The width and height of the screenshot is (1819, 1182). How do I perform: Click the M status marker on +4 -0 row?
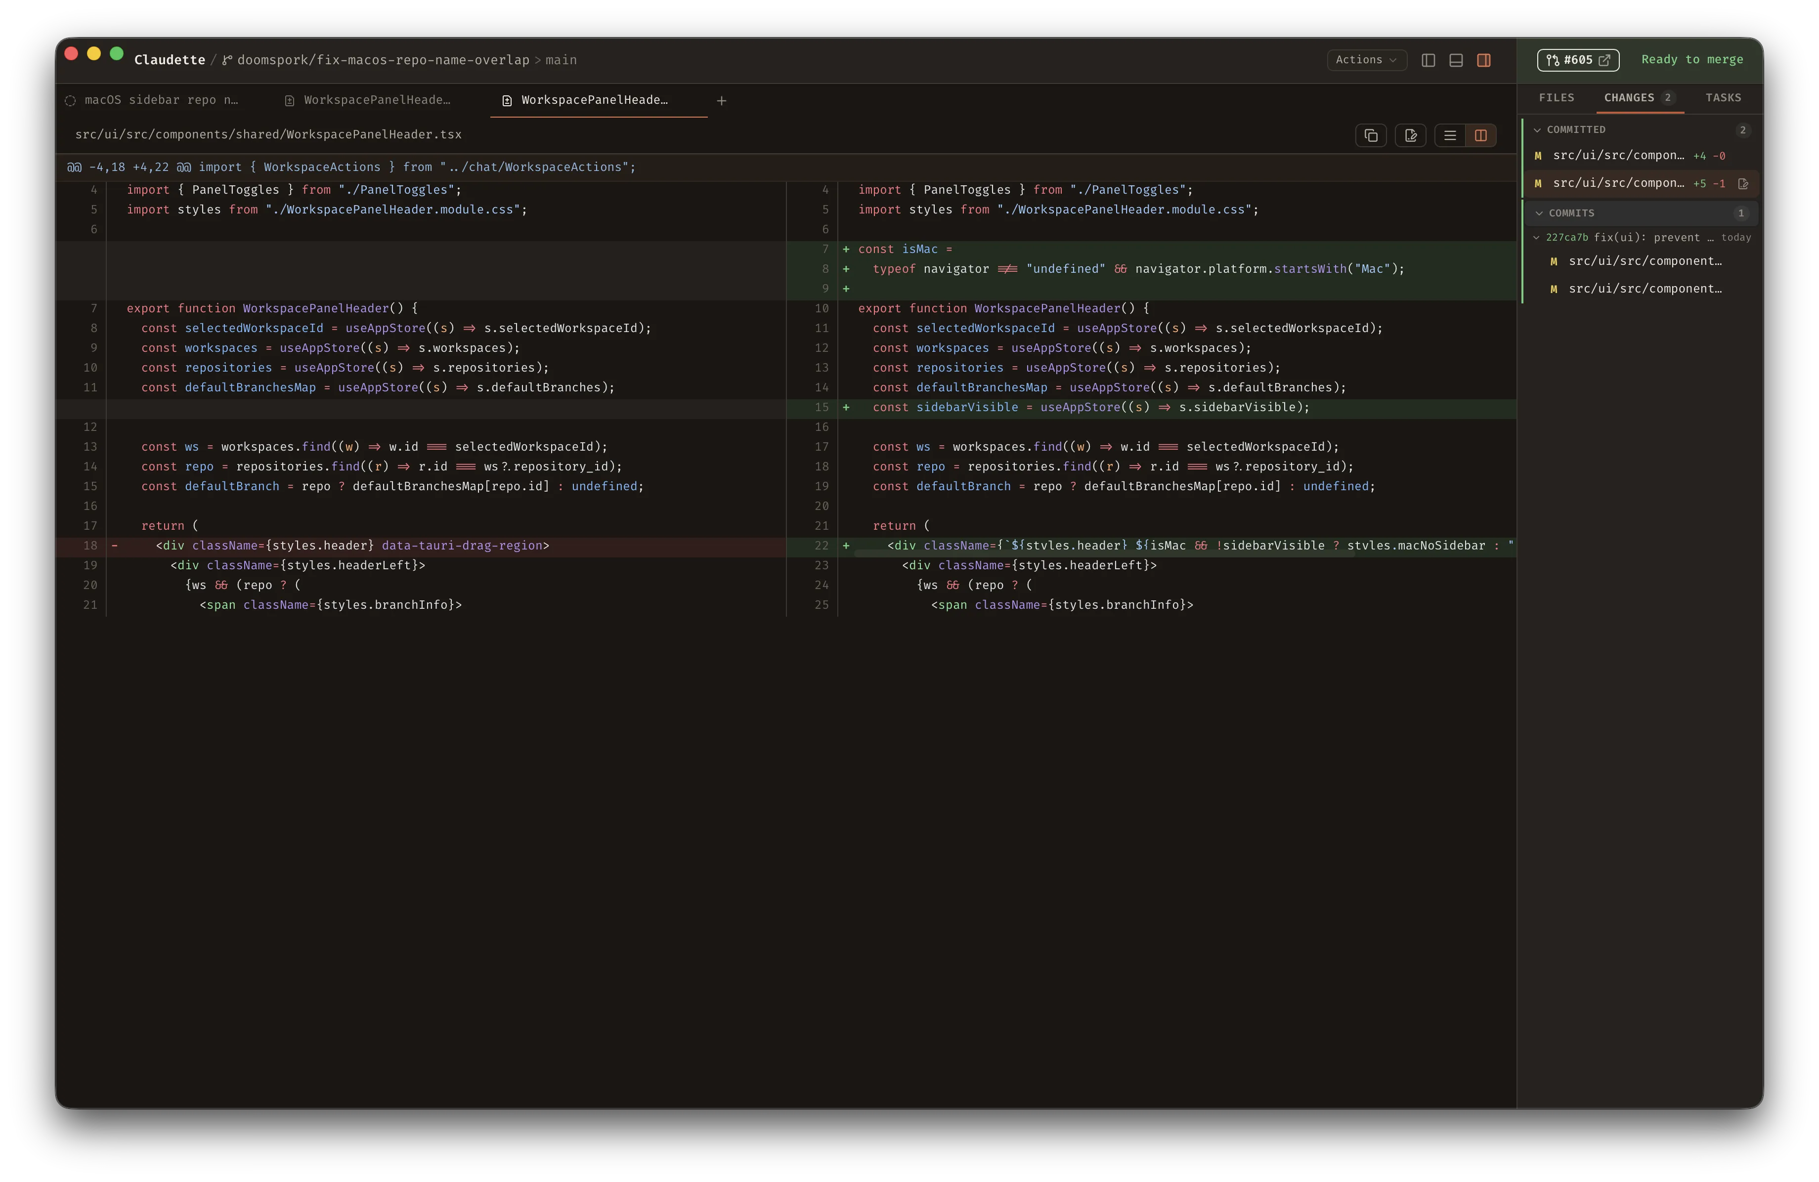1538,156
